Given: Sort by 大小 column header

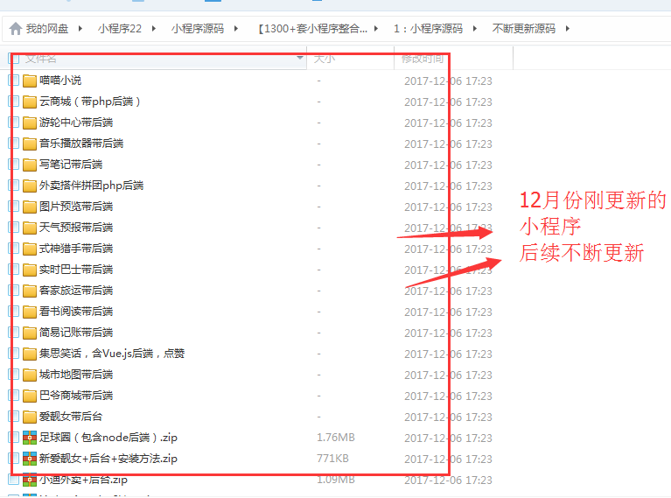Looking at the screenshot, I should tap(324, 59).
